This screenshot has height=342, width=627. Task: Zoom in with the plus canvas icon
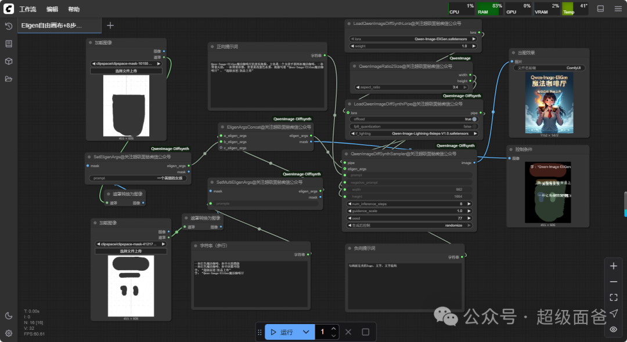click(x=614, y=266)
